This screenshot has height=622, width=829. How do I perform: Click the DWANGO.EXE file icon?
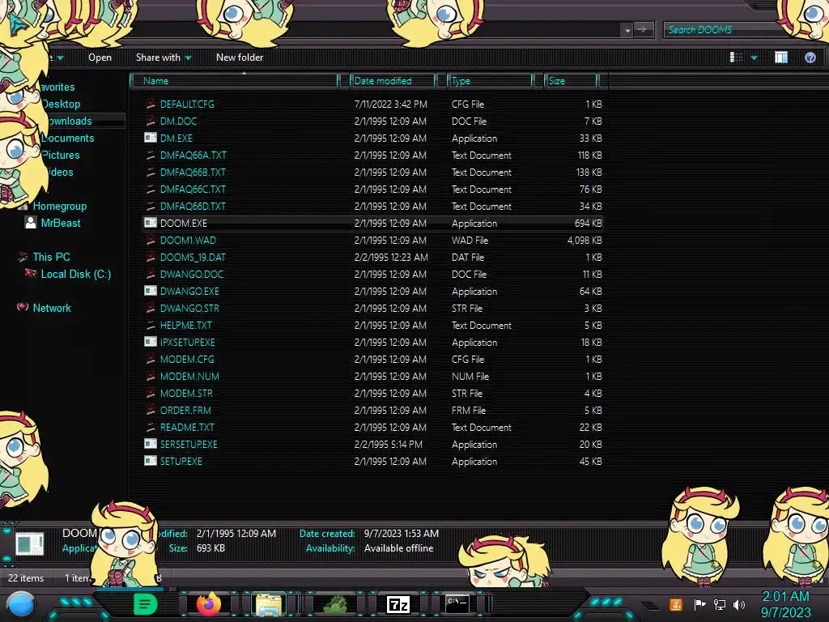point(151,291)
